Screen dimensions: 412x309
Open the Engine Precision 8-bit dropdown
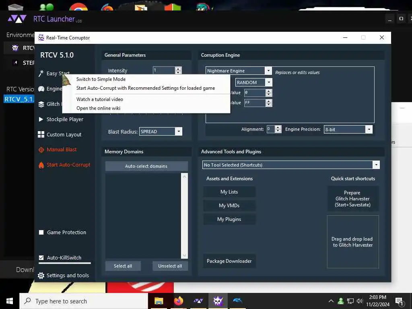pos(369,129)
